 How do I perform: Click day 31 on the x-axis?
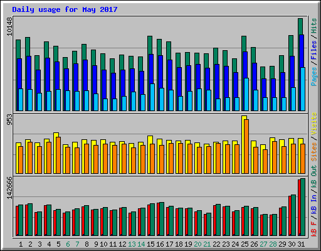301,244
